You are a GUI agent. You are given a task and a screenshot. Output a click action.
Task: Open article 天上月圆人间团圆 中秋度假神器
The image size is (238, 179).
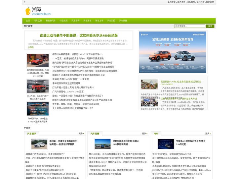click(72, 108)
